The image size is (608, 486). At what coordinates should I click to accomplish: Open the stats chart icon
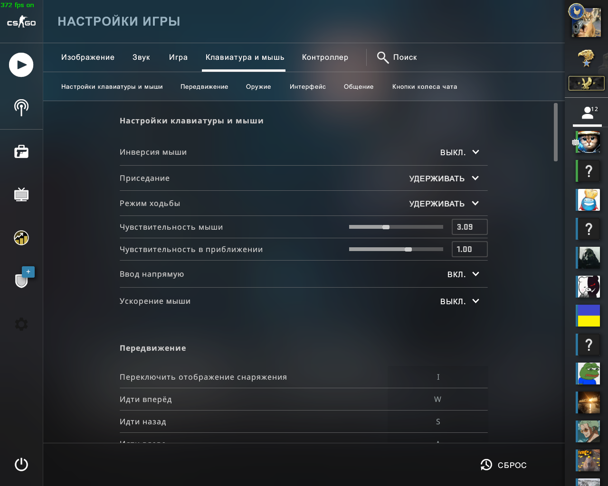coord(21,237)
